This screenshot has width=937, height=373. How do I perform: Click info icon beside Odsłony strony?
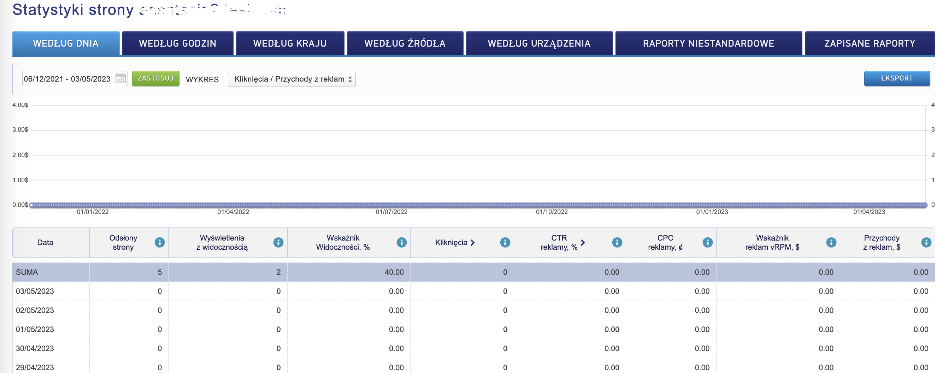coord(159,243)
